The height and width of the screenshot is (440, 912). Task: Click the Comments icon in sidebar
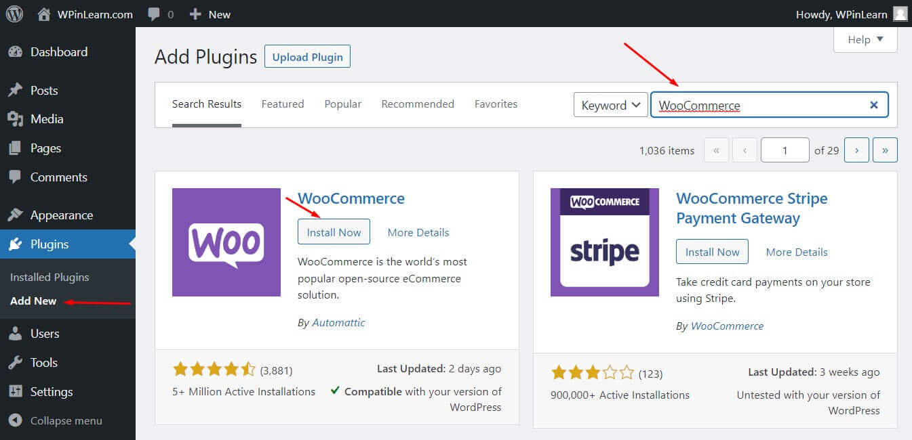[15, 177]
